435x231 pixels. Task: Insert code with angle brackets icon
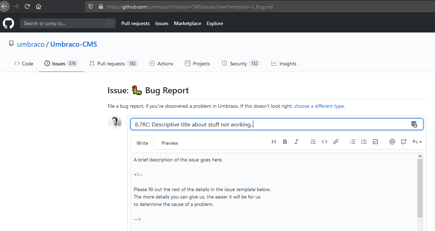[x=325, y=142]
